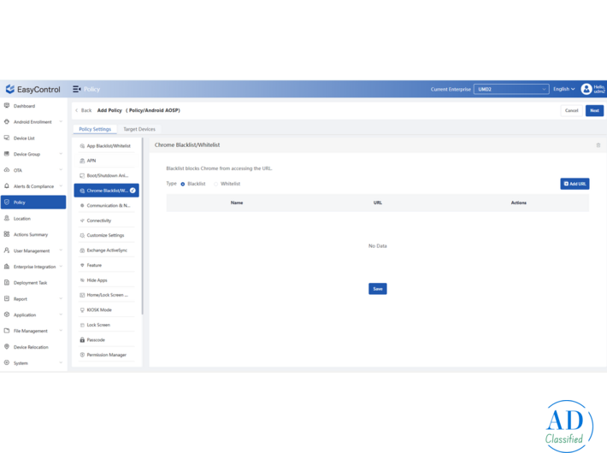Screen dimensions: 607x453
Task: Select Permission Manager policy item
Action: pos(106,355)
